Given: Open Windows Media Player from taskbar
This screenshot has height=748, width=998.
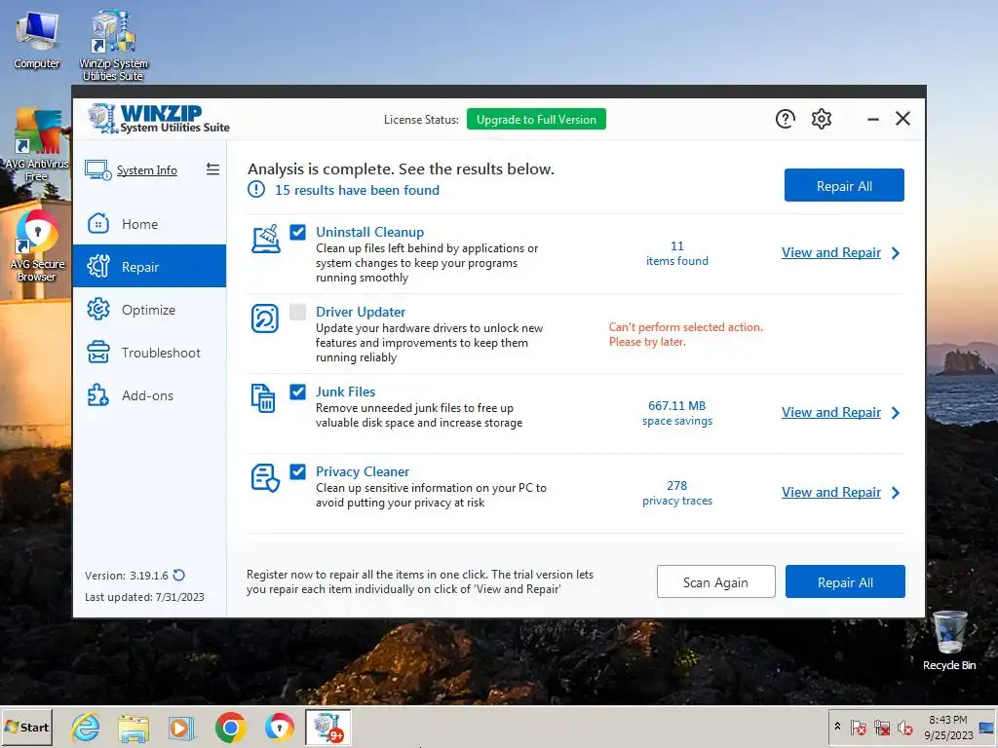Looking at the screenshot, I should tap(181, 728).
